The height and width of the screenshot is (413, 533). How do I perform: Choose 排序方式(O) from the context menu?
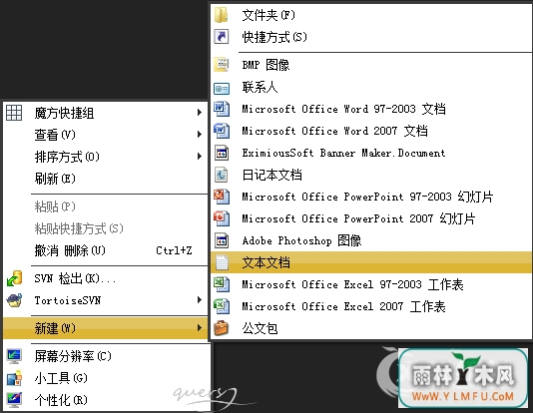(x=106, y=157)
